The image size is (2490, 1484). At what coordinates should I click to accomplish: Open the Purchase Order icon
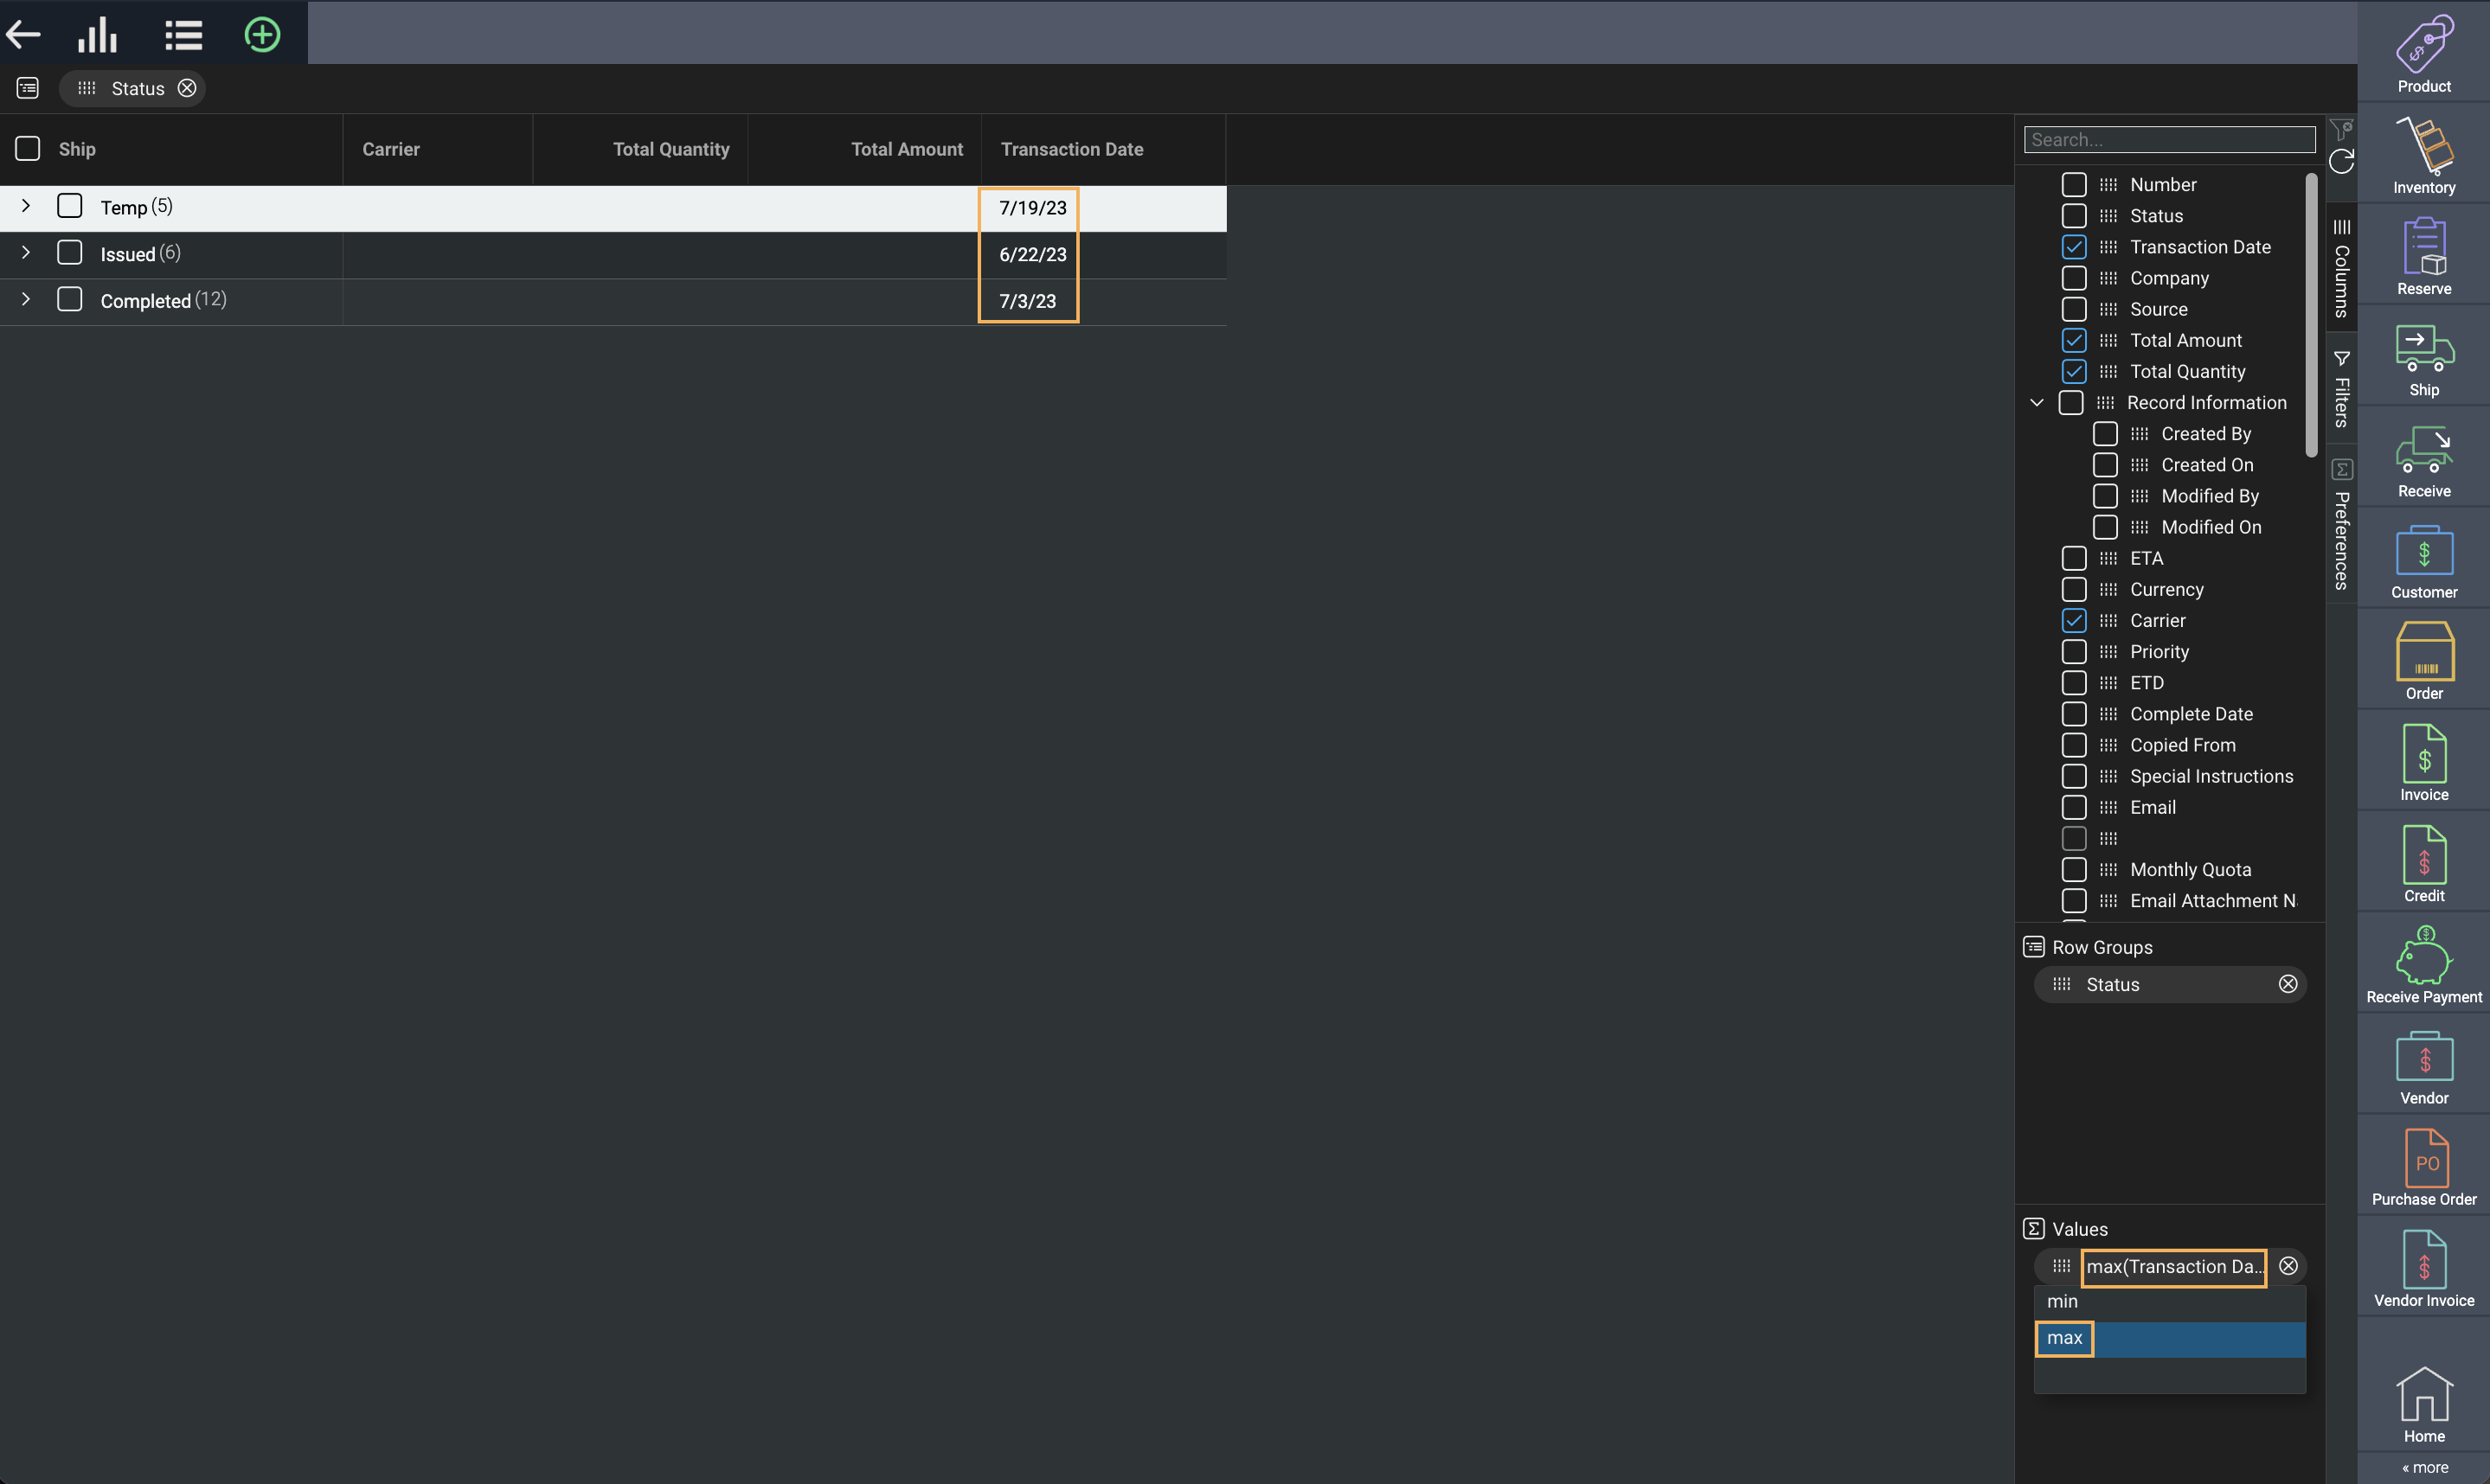click(x=2423, y=1166)
